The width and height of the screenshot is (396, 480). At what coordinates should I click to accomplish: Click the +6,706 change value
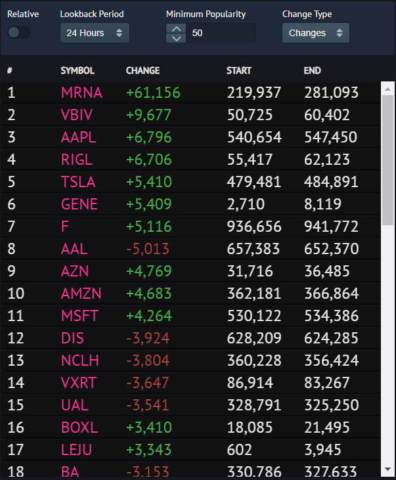(149, 160)
